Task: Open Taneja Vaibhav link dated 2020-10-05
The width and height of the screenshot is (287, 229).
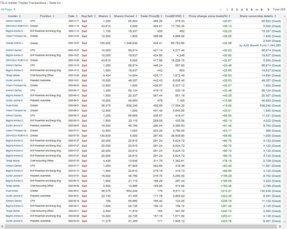Action: pyautogui.click(x=13, y=75)
